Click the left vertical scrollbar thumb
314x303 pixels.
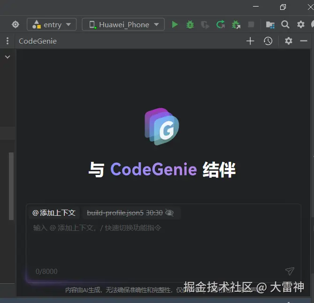point(11,186)
